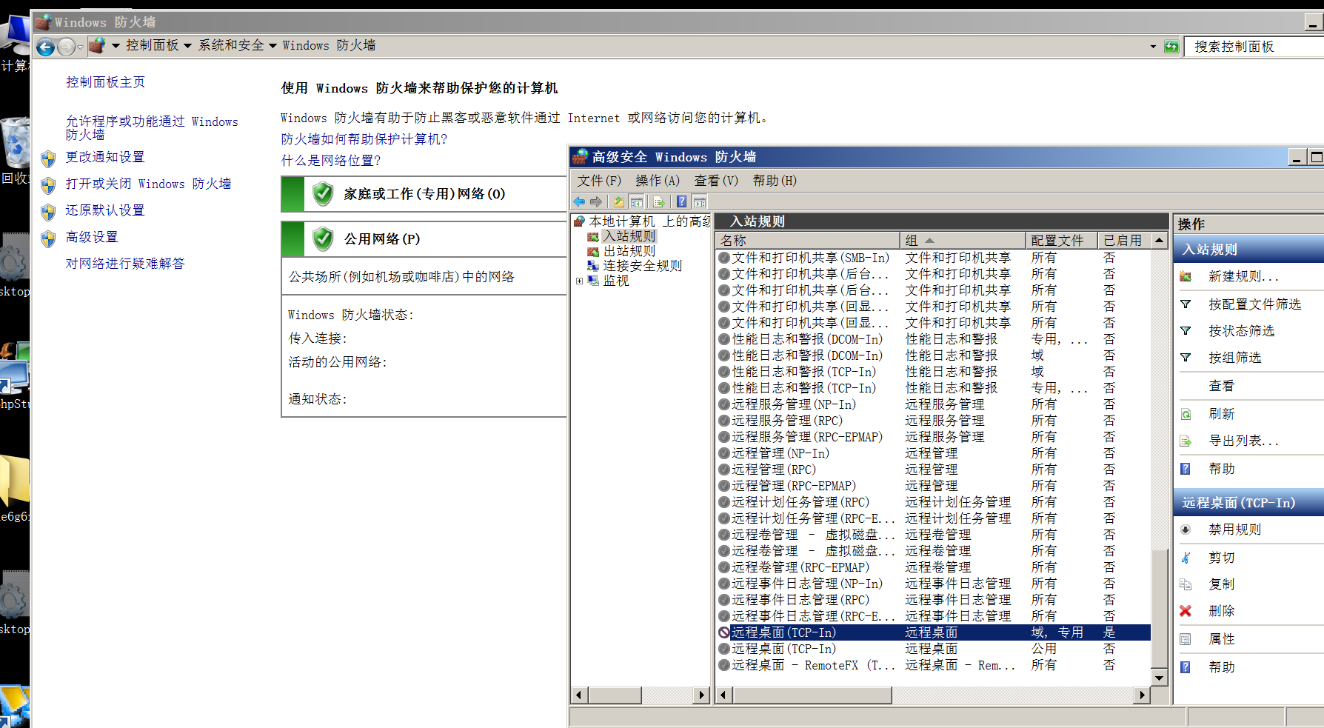Select 远程服务管理(NP-In) rule row

(933, 404)
